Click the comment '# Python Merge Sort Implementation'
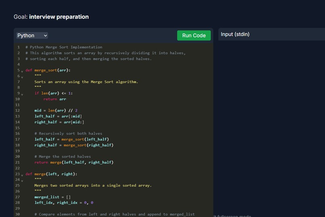Image resolution: width=325 pixels, height=217 pixels. click(x=64, y=47)
